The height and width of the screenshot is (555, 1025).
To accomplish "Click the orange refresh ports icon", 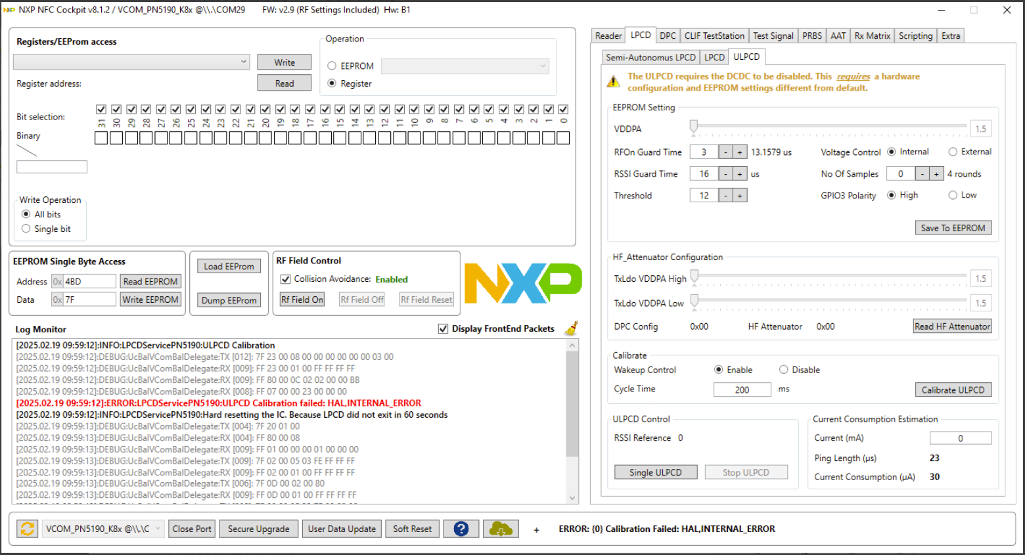I will click(27, 529).
